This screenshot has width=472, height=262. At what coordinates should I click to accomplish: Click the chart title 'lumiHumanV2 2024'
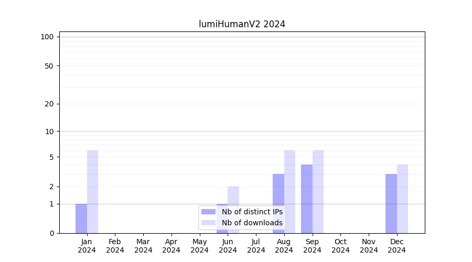pos(242,24)
